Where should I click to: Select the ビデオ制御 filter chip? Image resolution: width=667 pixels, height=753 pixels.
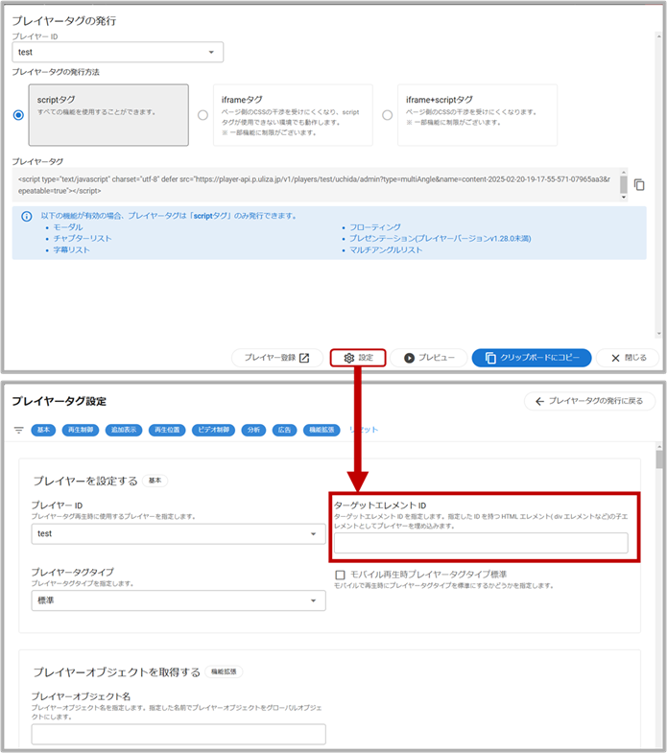[x=213, y=430]
